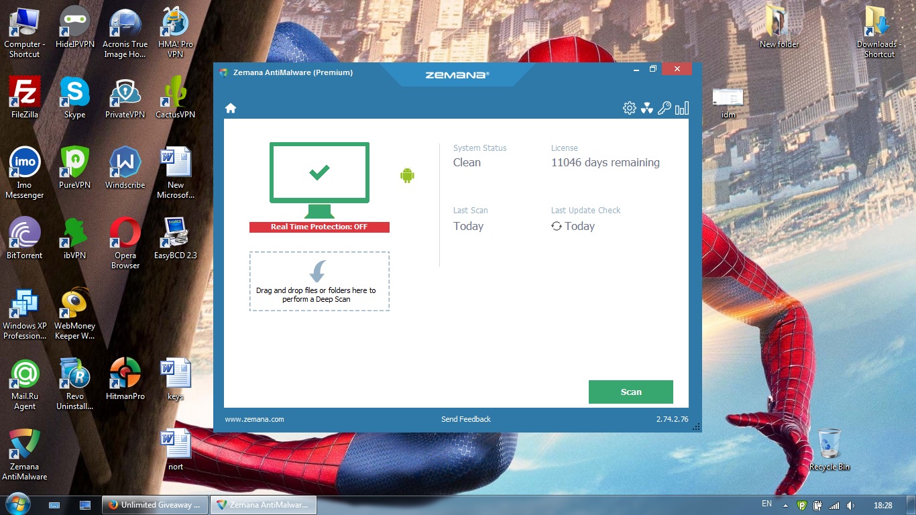This screenshot has width=916, height=515.
Task: Select the Zemana AntiMalware desktop shortcut
Action: click(25, 455)
